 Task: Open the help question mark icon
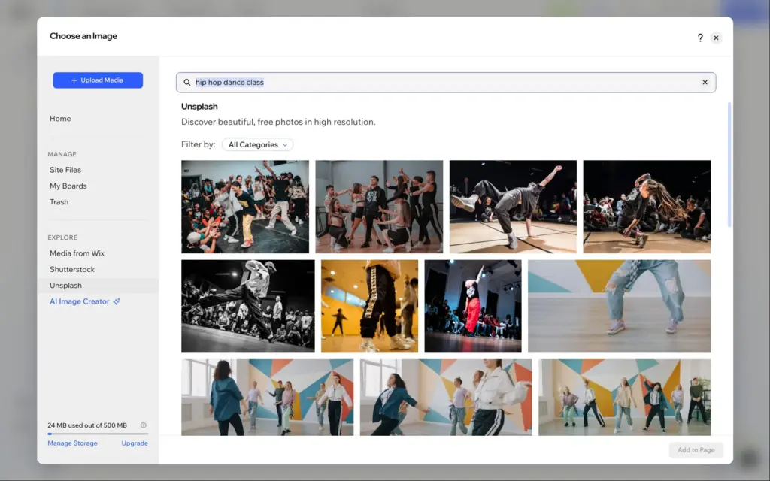(700, 38)
